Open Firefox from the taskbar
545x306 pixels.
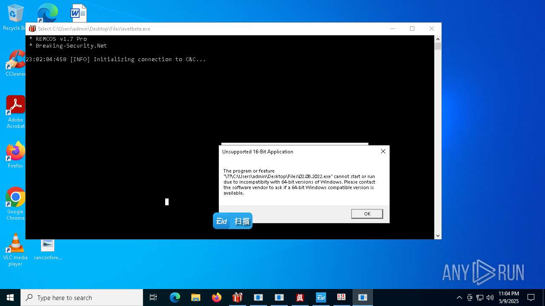pos(217,297)
